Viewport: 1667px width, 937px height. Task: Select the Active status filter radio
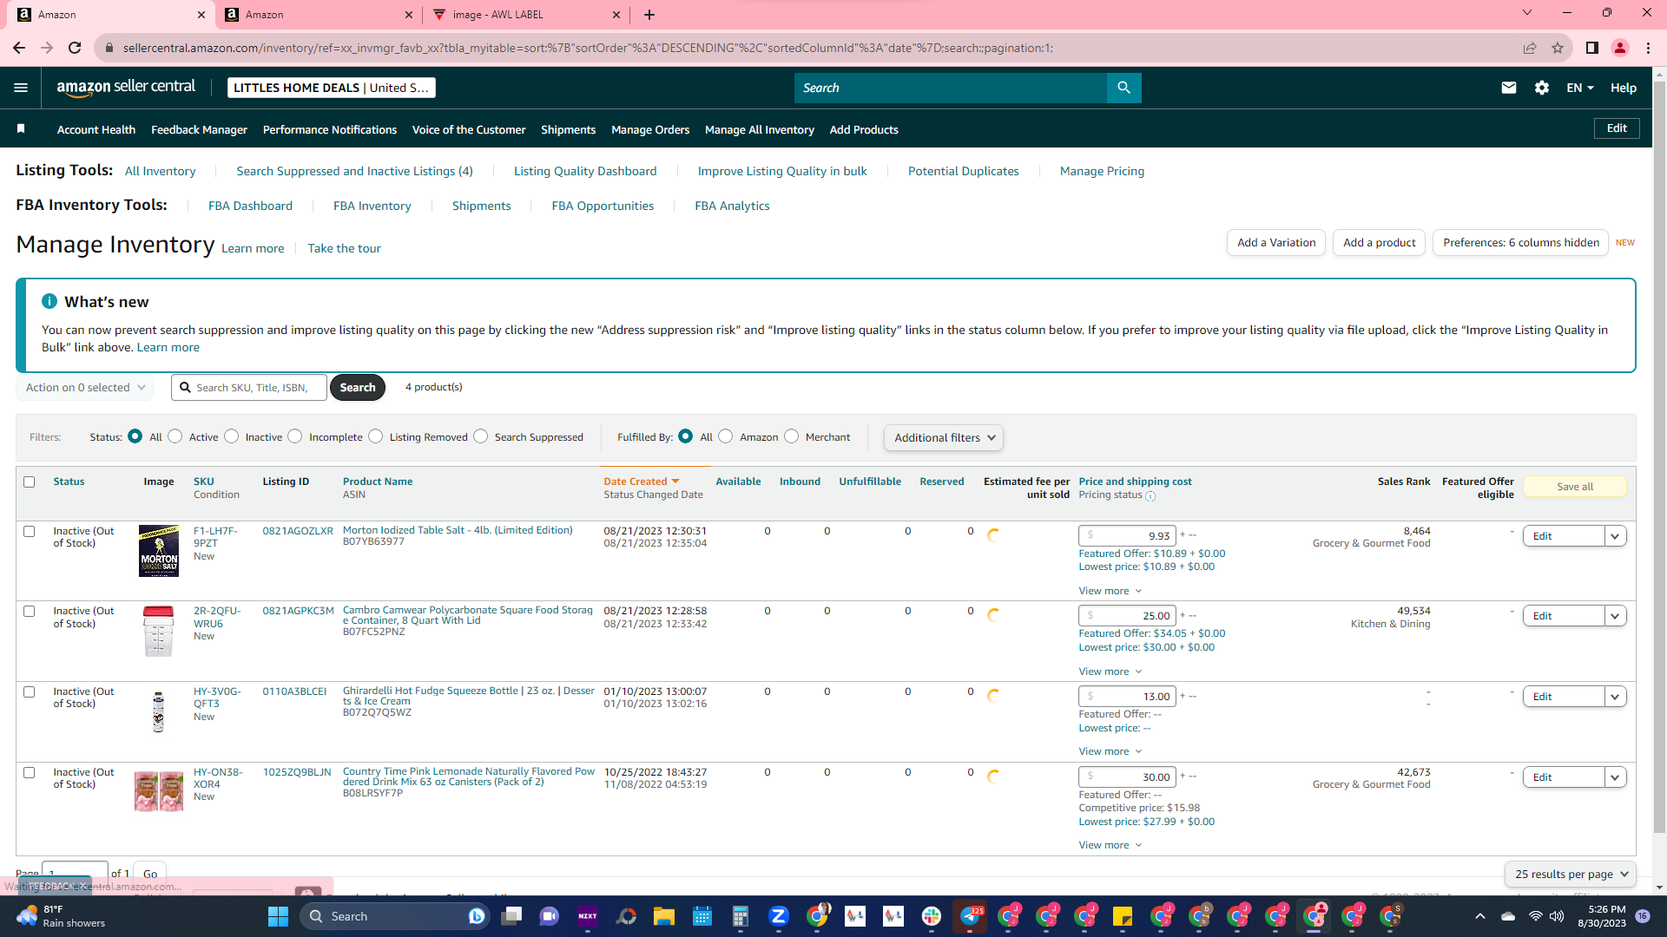point(175,436)
